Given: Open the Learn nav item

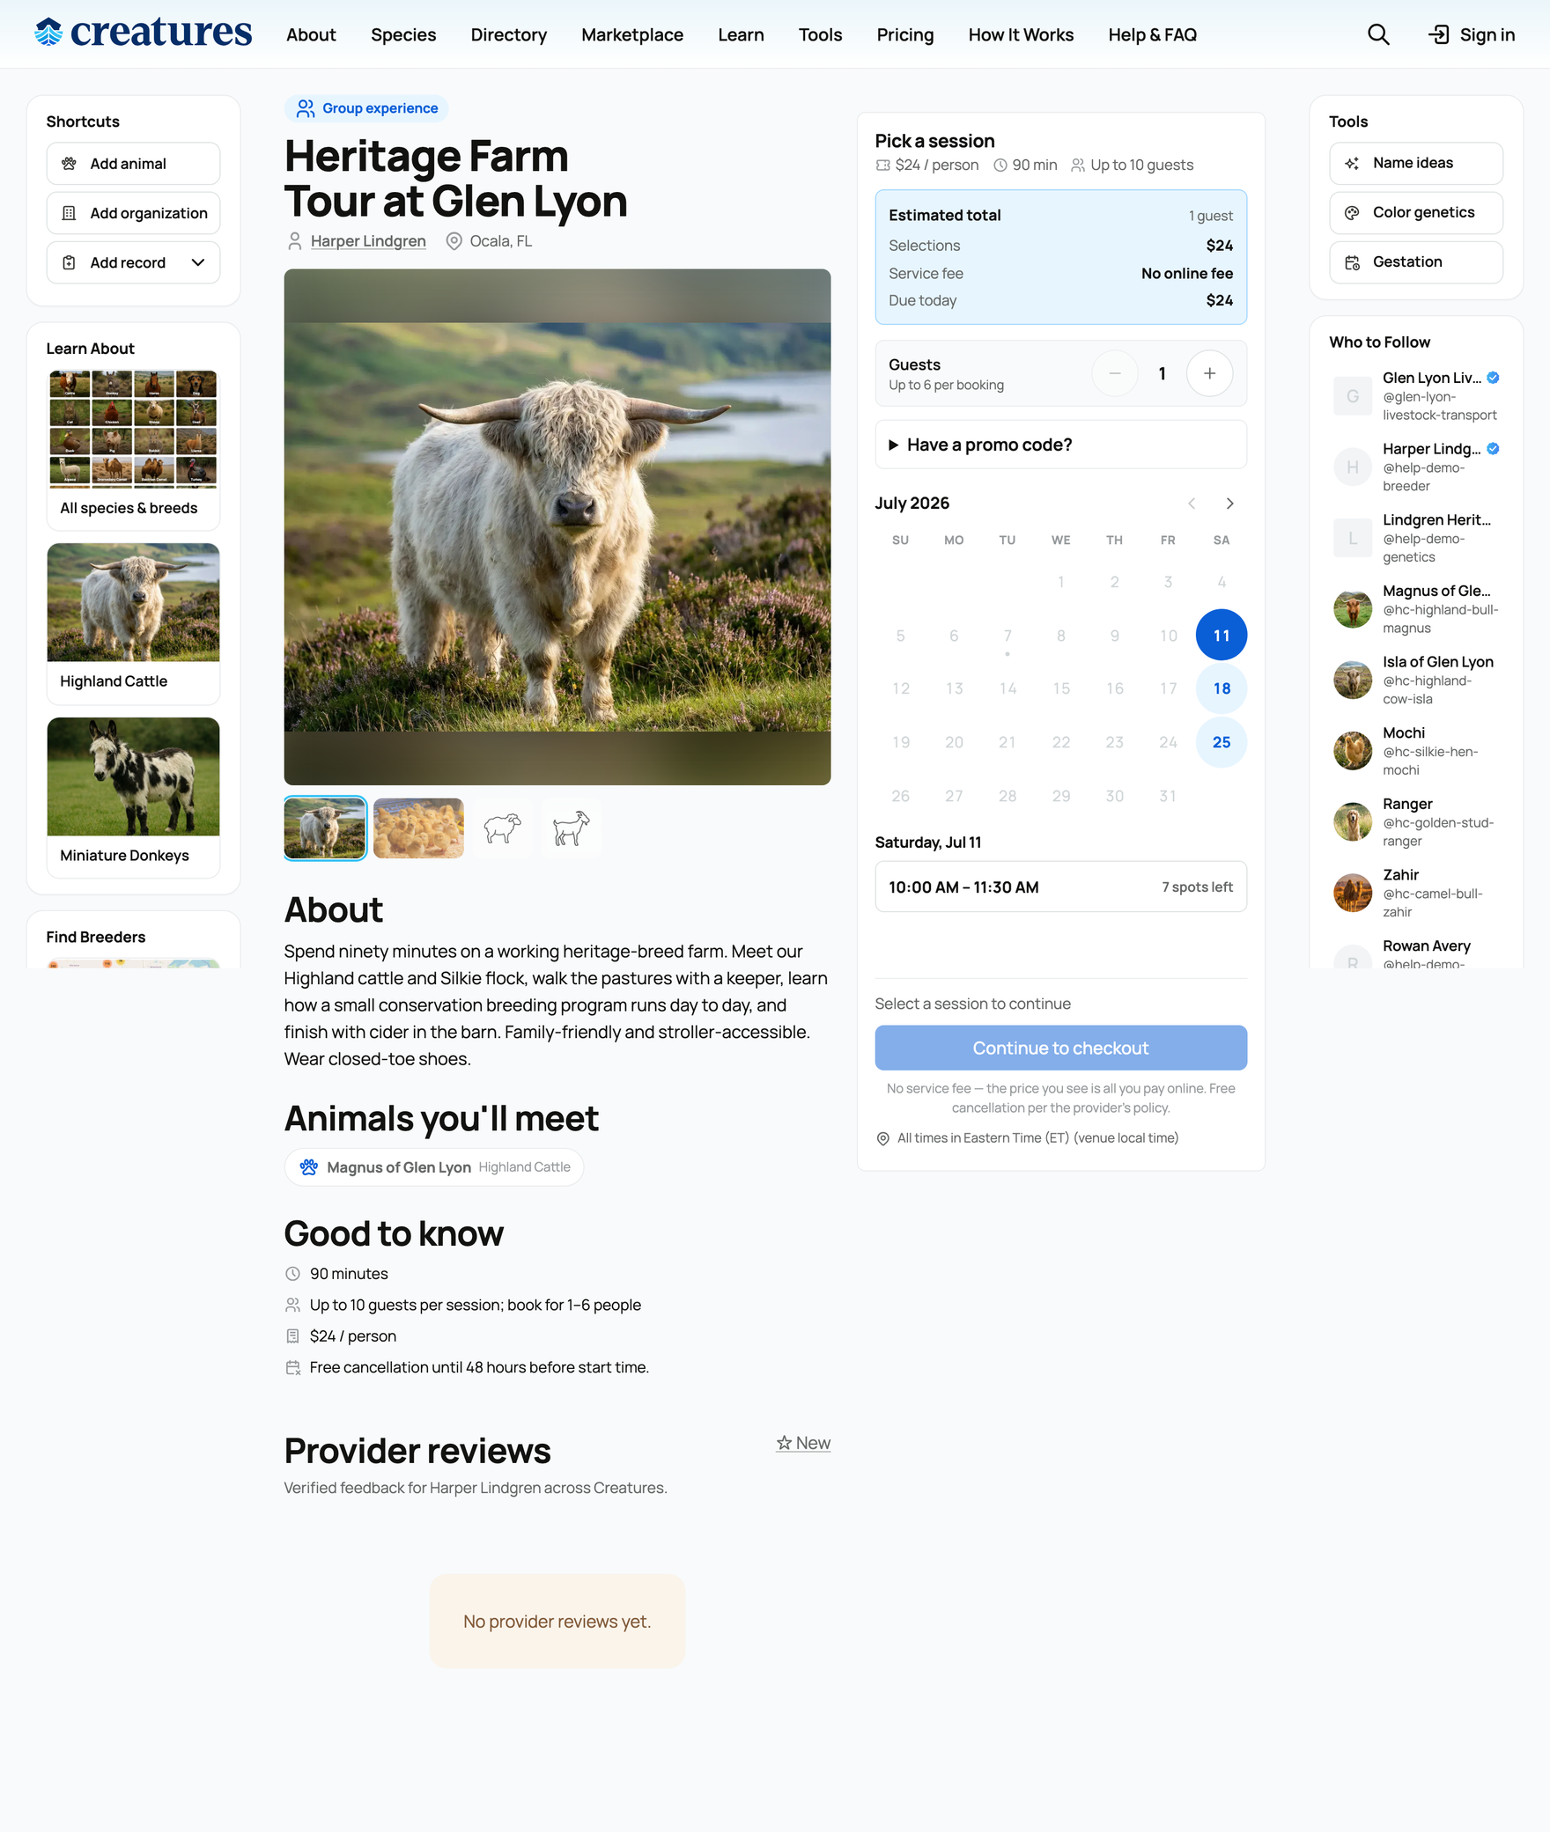Looking at the screenshot, I should (741, 34).
